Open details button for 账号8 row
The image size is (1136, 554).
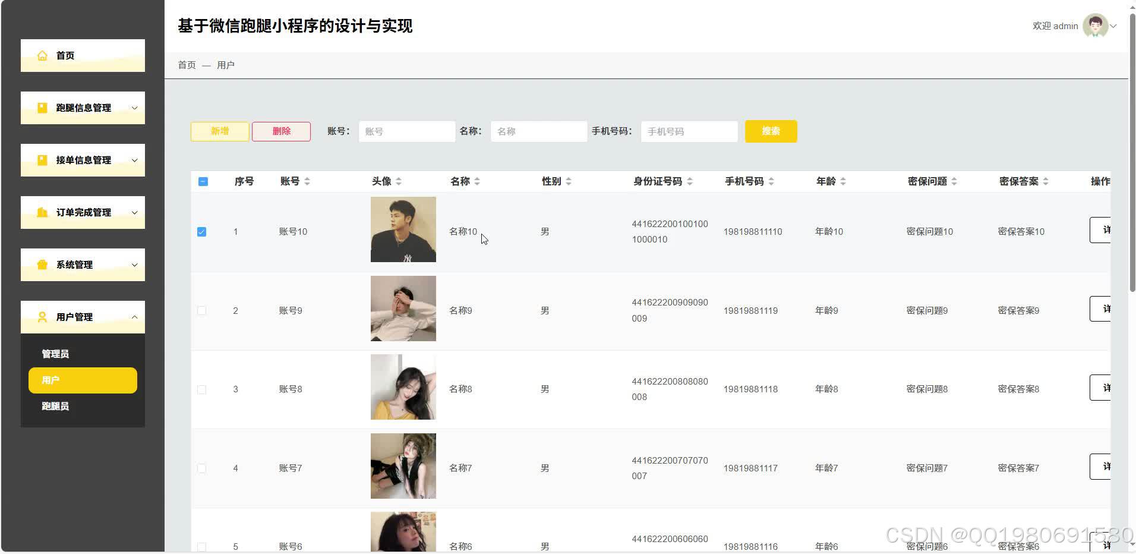(x=1100, y=388)
